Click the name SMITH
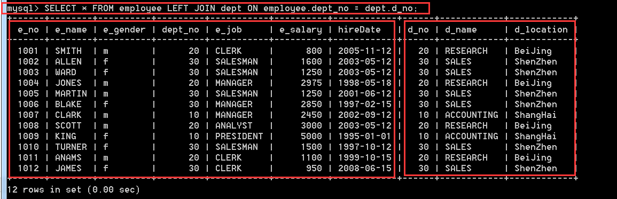This screenshot has width=617, height=199. click(68, 51)
